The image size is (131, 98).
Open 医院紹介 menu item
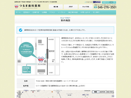pos(27,12)
